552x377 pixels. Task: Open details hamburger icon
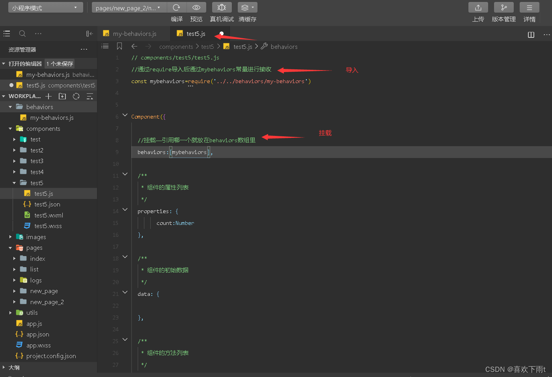(530, 7)
